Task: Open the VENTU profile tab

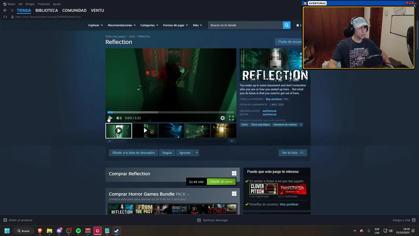Action: (x=97, y=10)
